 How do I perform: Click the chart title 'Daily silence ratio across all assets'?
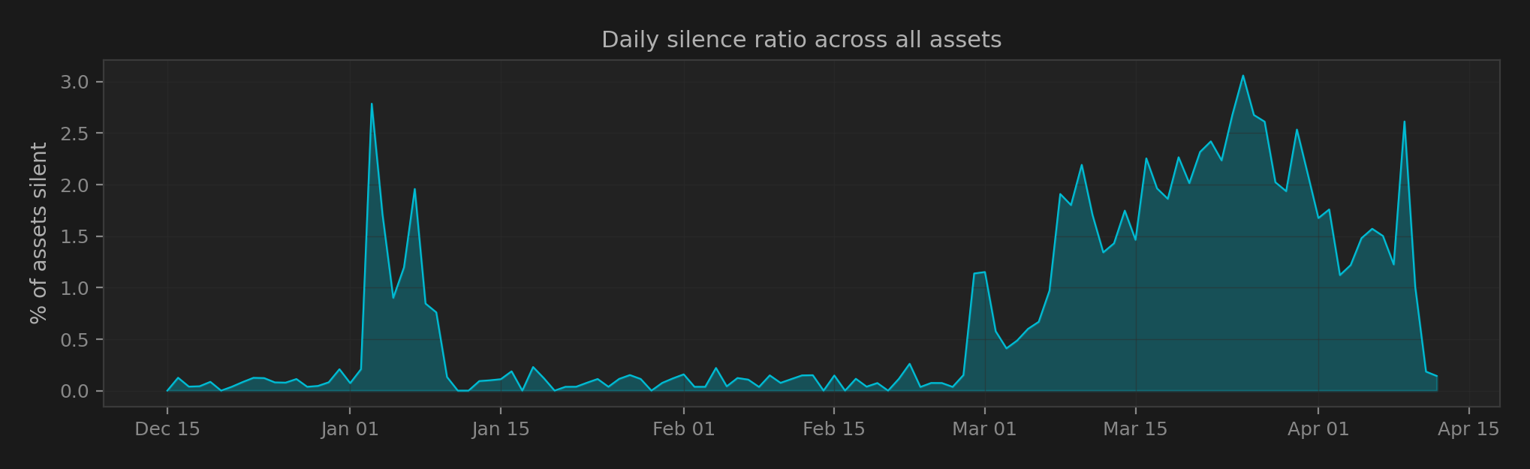pyautogui.click(x=801, y=40)
